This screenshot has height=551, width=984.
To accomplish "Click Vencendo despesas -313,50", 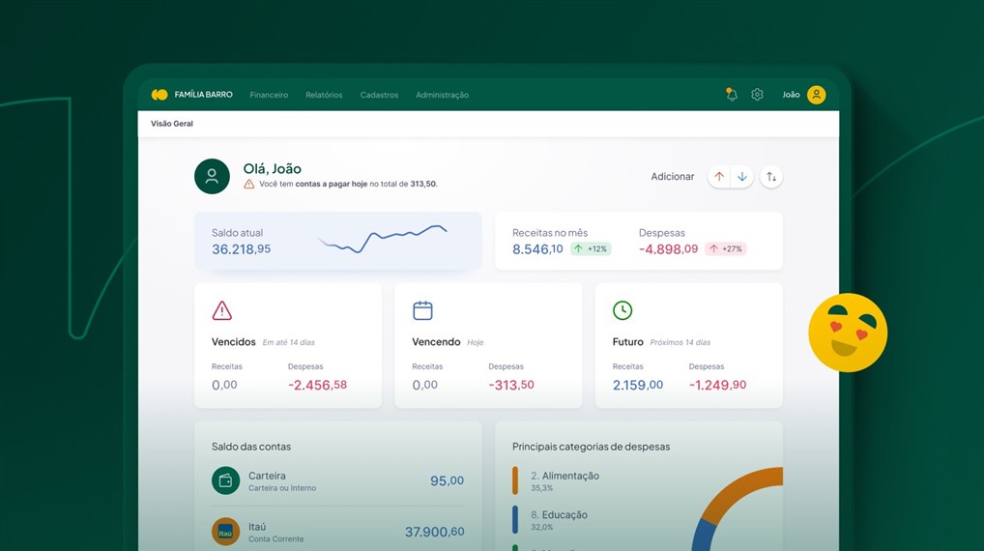I will click(511, 385).
